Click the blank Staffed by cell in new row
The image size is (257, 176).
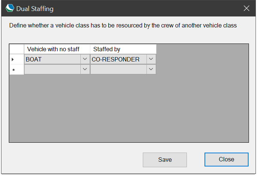119,69
